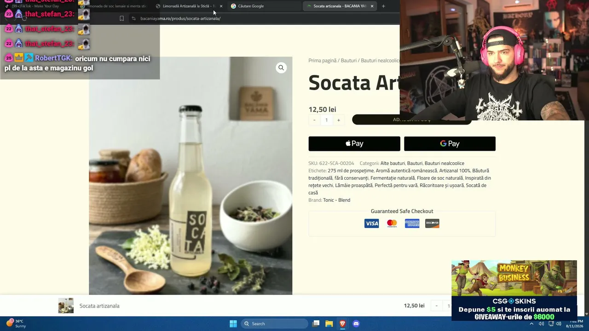Decrease product quantity with the minus button
Image resolution: width=589 pixels, height=331 pixels.
tap(314, 120)
